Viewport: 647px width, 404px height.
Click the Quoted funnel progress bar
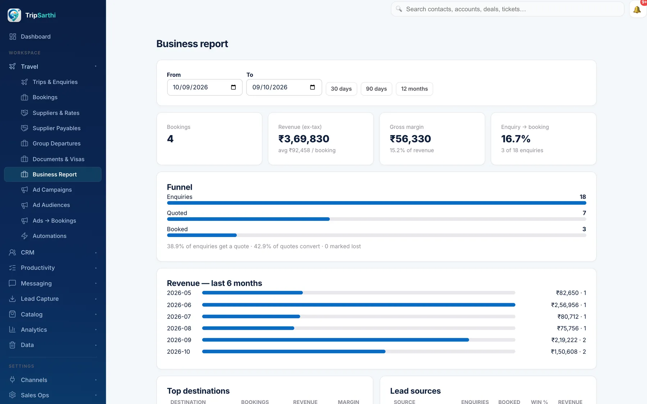pos(376,219)
